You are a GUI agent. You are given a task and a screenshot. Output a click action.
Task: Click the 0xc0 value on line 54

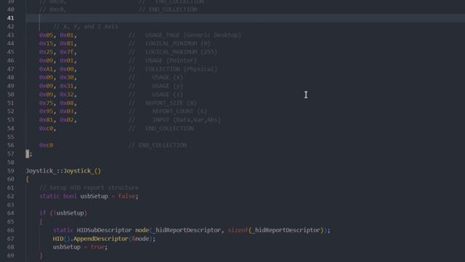(x=46, y=128)
